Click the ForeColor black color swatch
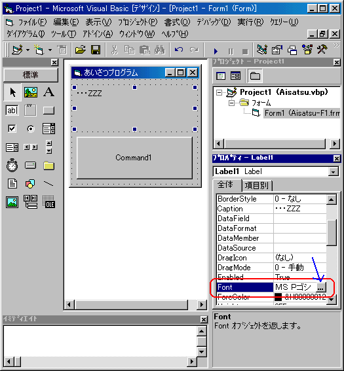The width and height of the screenshot is (344, 371). [x=278, y=297]
